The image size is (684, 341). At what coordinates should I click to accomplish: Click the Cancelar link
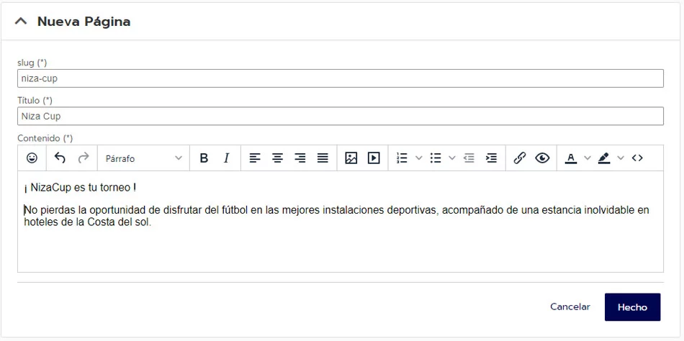pos(570,306)
